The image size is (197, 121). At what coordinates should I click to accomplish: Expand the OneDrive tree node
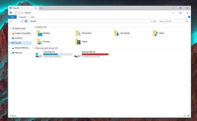tap(10, 38)
